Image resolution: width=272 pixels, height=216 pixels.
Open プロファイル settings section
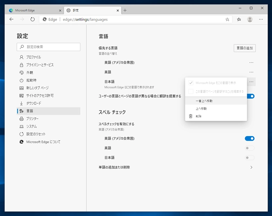pyautogui.click(x=48, y=57)
